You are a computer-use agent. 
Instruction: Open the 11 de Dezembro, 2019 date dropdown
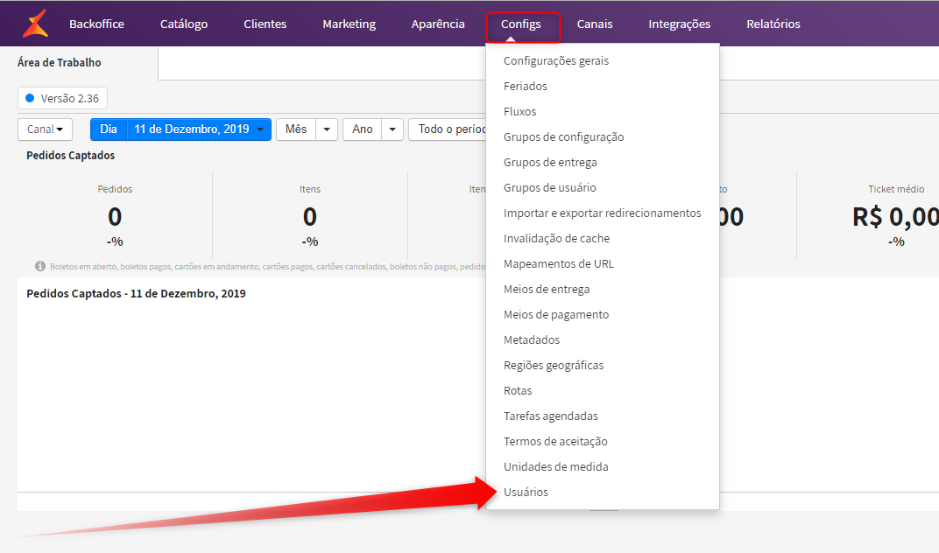(200, 129)
